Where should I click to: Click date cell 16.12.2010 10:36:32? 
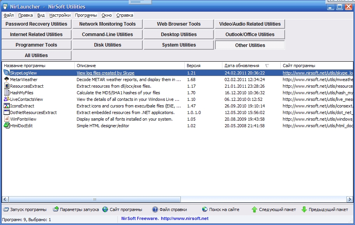point(245,93)
